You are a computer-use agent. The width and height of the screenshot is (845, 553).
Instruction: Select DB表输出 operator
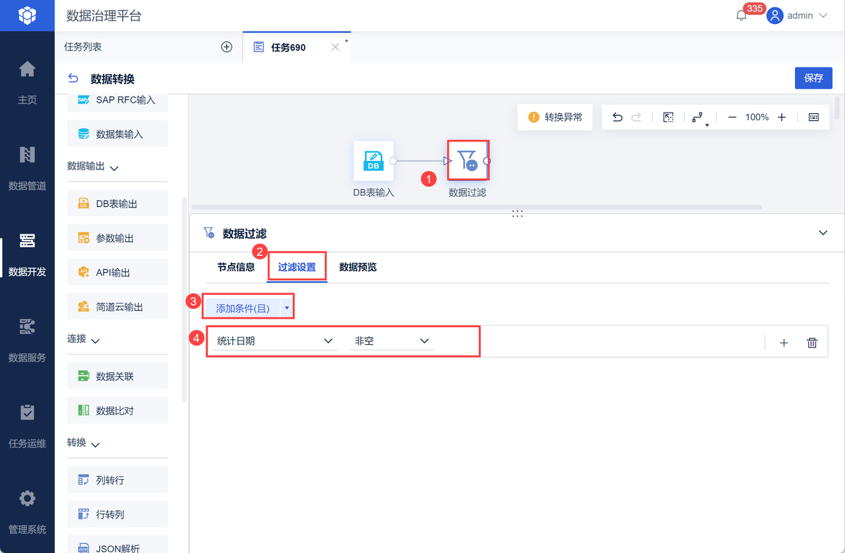[118, 203]
